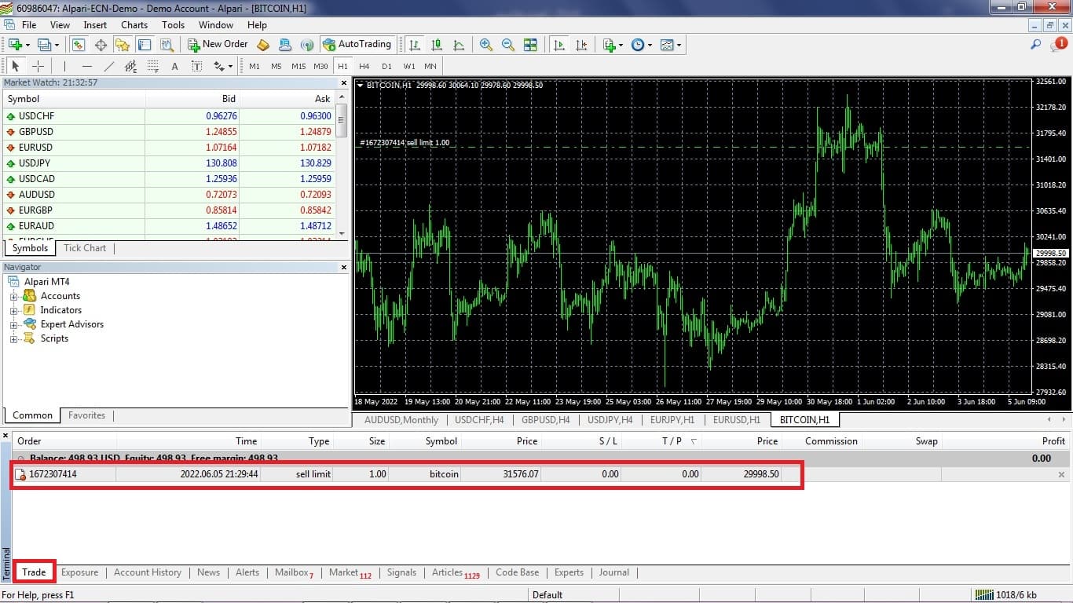Viewport: 1073px width, 603px height.
Task: Close the Market Watch panel
Action: coord(343,82)
